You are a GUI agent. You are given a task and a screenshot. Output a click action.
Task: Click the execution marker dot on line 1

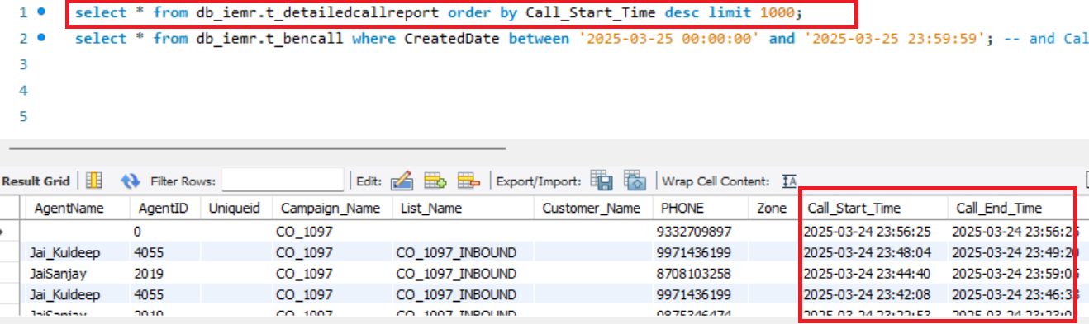tap(42, 13)
